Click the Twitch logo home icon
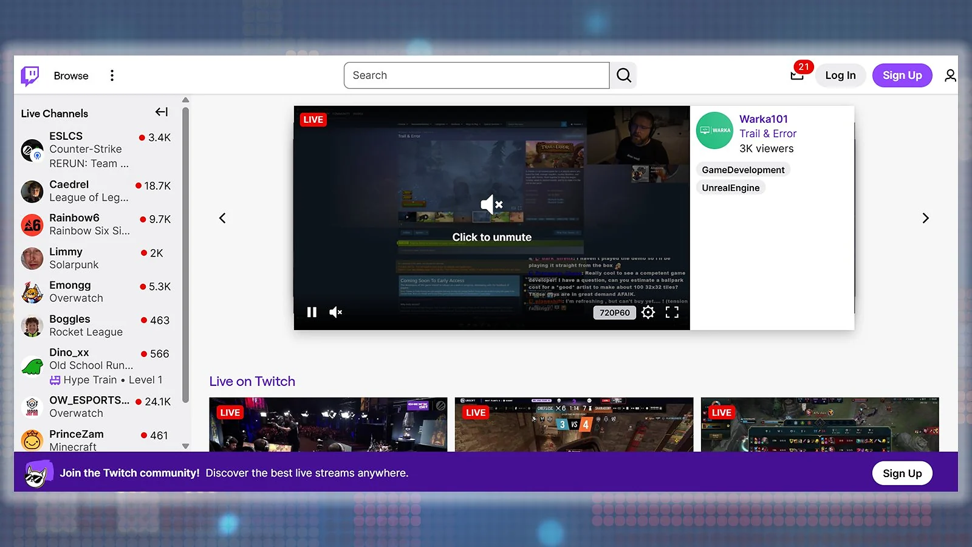Screen dimensions: 972x547 (x=30, y=75)
